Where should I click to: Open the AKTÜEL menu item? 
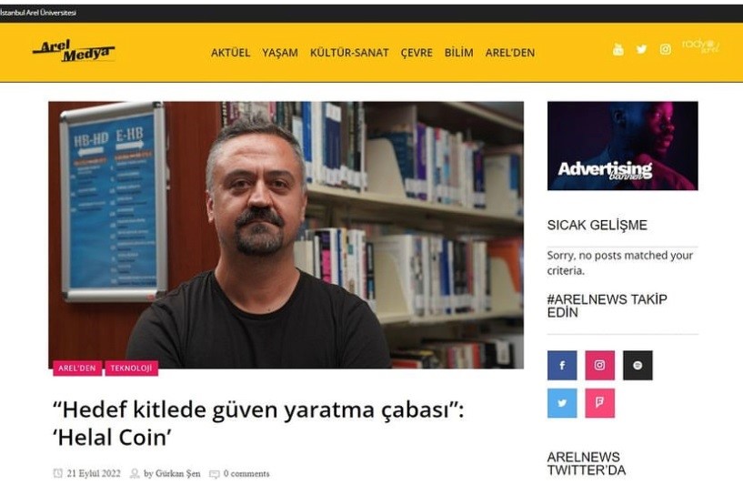click(x=230, y=53)
